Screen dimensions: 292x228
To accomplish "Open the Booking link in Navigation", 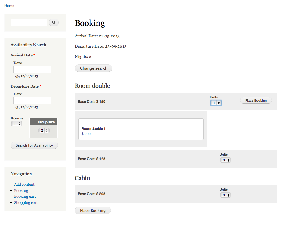I will tap(21, 190).
